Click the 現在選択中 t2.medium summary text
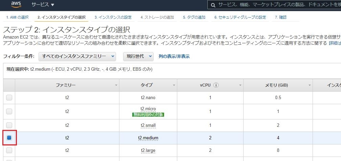 [x=79, y=69]
